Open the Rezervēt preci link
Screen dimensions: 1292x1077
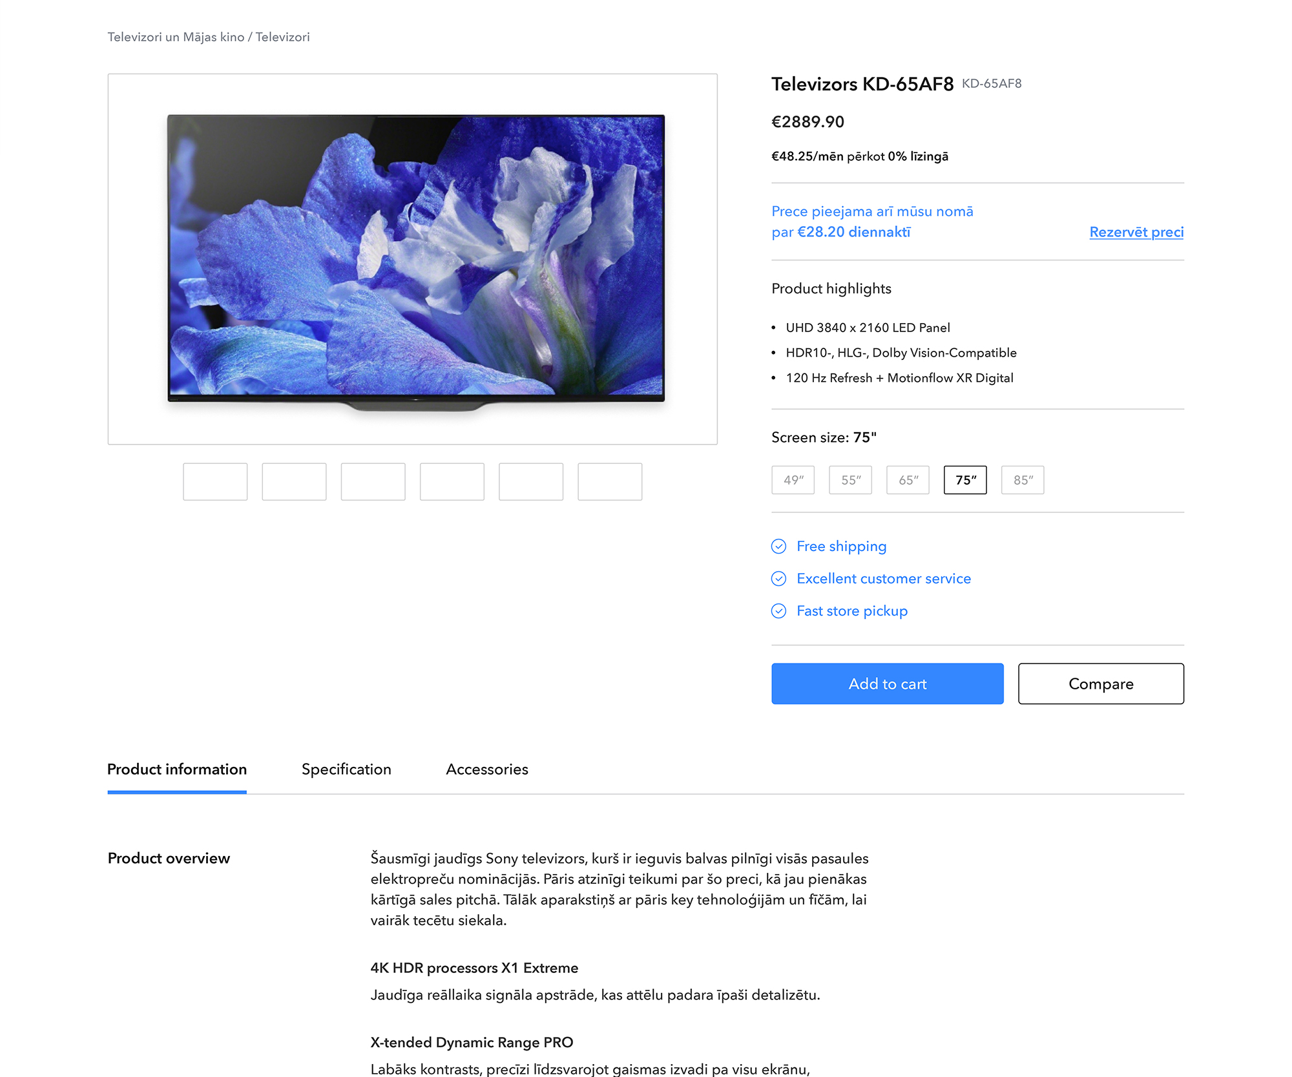click(x=1136, y=232)
